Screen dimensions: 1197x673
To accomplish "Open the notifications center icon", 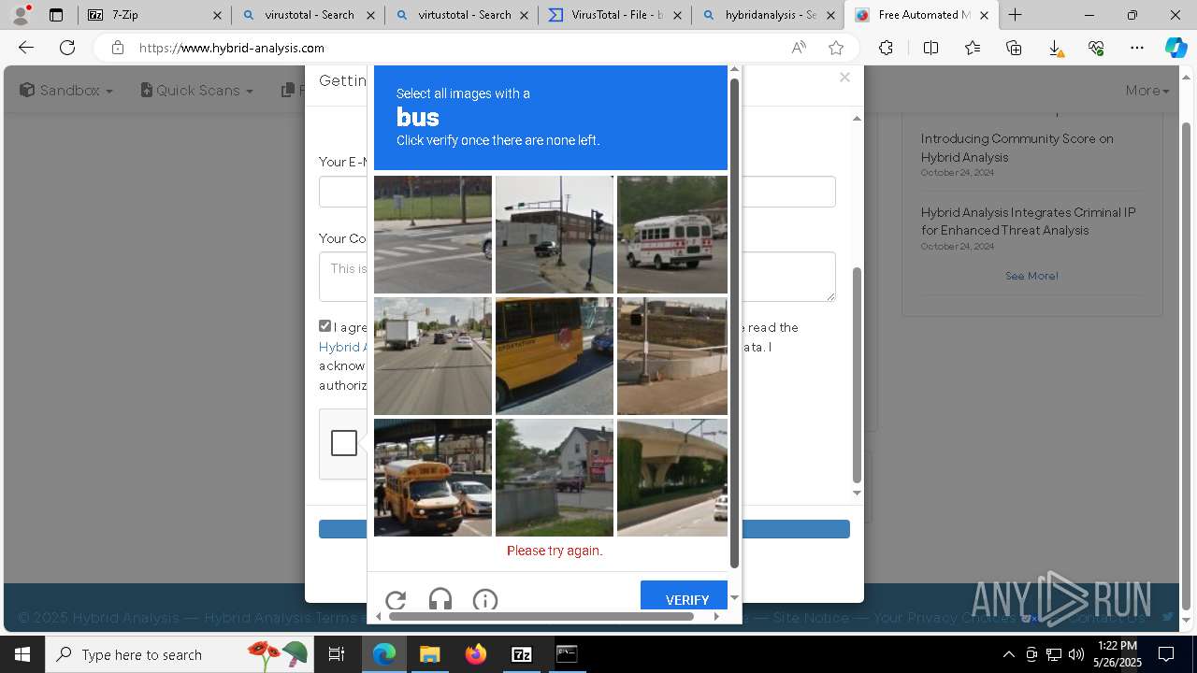I will pyautogui.click(x=1166, y=654).
